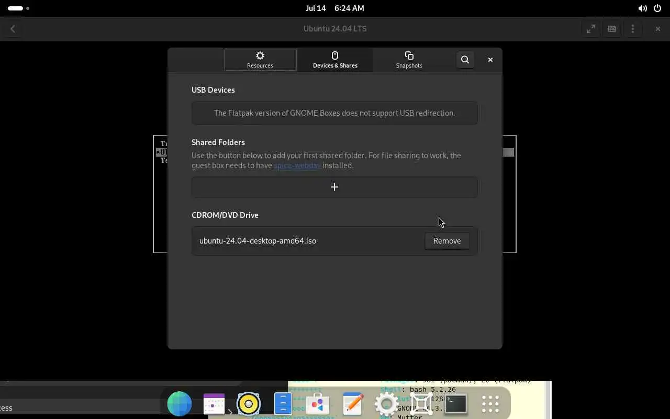This screenshot has width=670, height=419.
Task: Open the Terminal in dock
Action: (x=456, y=404)
